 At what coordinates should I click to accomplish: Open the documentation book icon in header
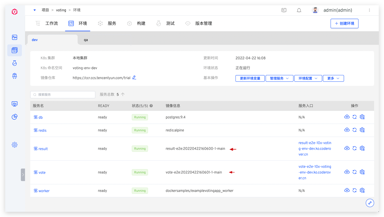pyautogui.click(x=284, y=10)
